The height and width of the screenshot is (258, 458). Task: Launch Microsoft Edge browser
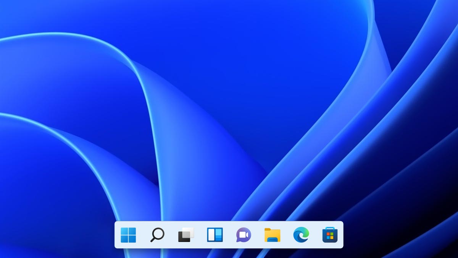[301, 235]
